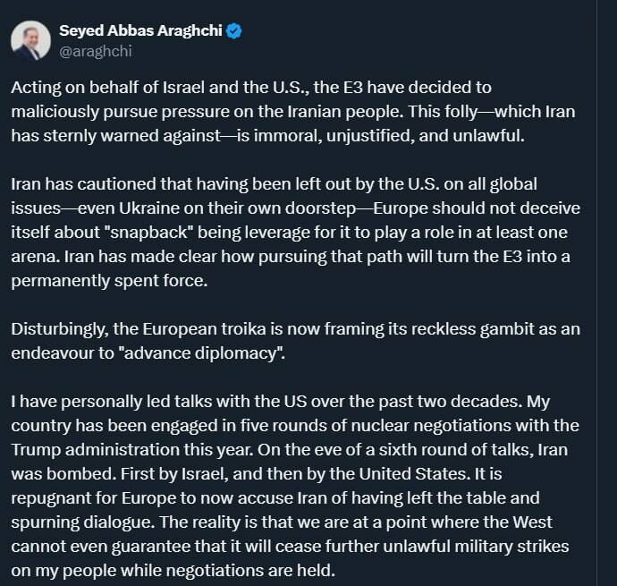Click the blue verified badge icon

[235, 31]
